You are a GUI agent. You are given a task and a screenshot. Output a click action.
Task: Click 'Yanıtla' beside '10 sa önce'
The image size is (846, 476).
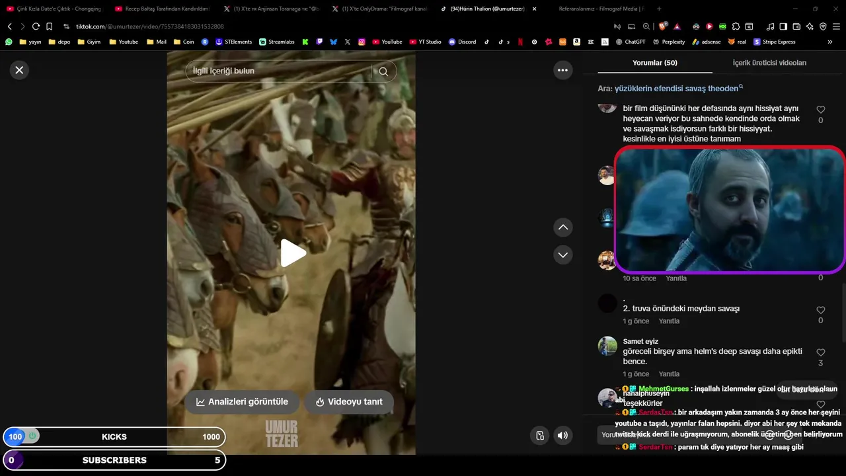click(676, 278)
